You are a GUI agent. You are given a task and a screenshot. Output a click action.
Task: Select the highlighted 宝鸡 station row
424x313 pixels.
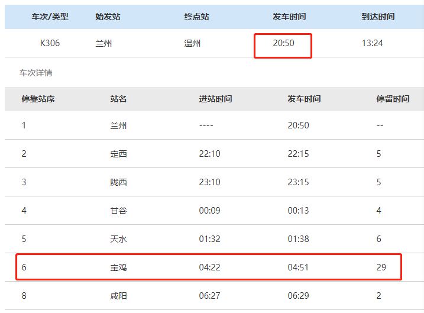(x=209, y=267)
